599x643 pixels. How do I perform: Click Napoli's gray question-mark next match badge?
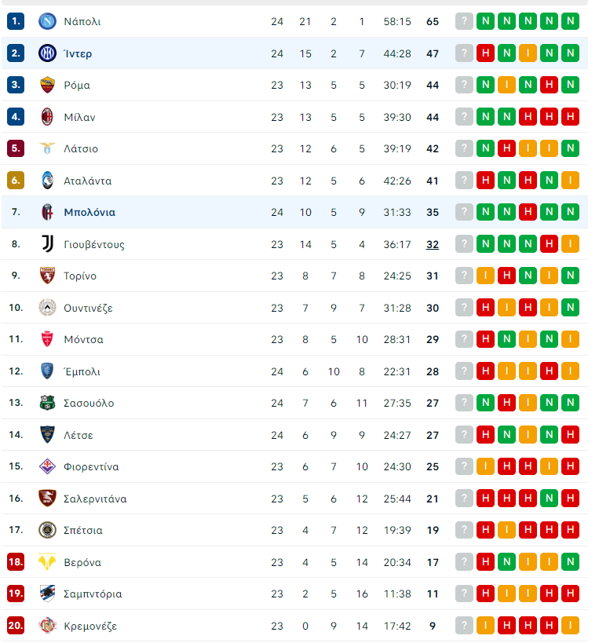pos(464,21)
